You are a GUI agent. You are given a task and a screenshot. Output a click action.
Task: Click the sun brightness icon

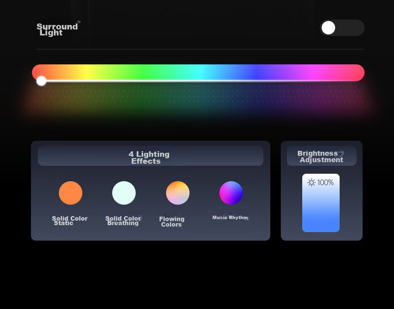(311, 182)
